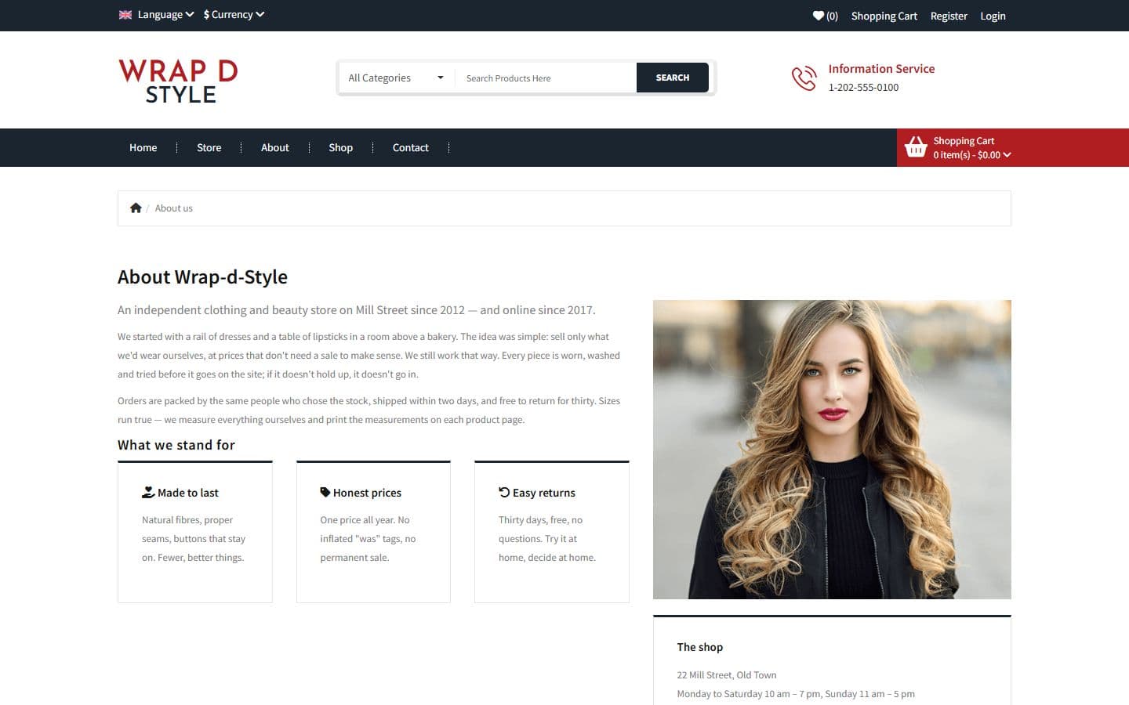Click the 22 Mill Street address
The width and height of the screenshot is (1129, 705).
click(727, 675)
